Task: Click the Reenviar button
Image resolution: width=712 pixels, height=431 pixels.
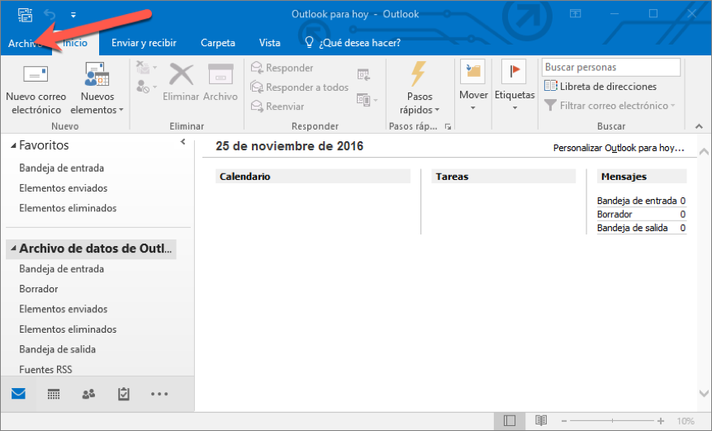Action: 278,107
